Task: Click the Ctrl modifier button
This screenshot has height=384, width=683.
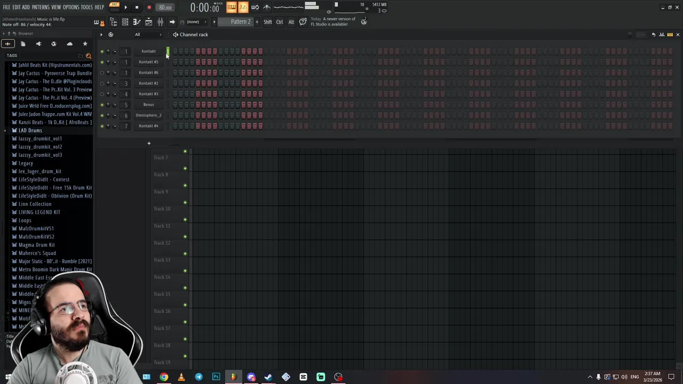Action: [x=280, y=22]
